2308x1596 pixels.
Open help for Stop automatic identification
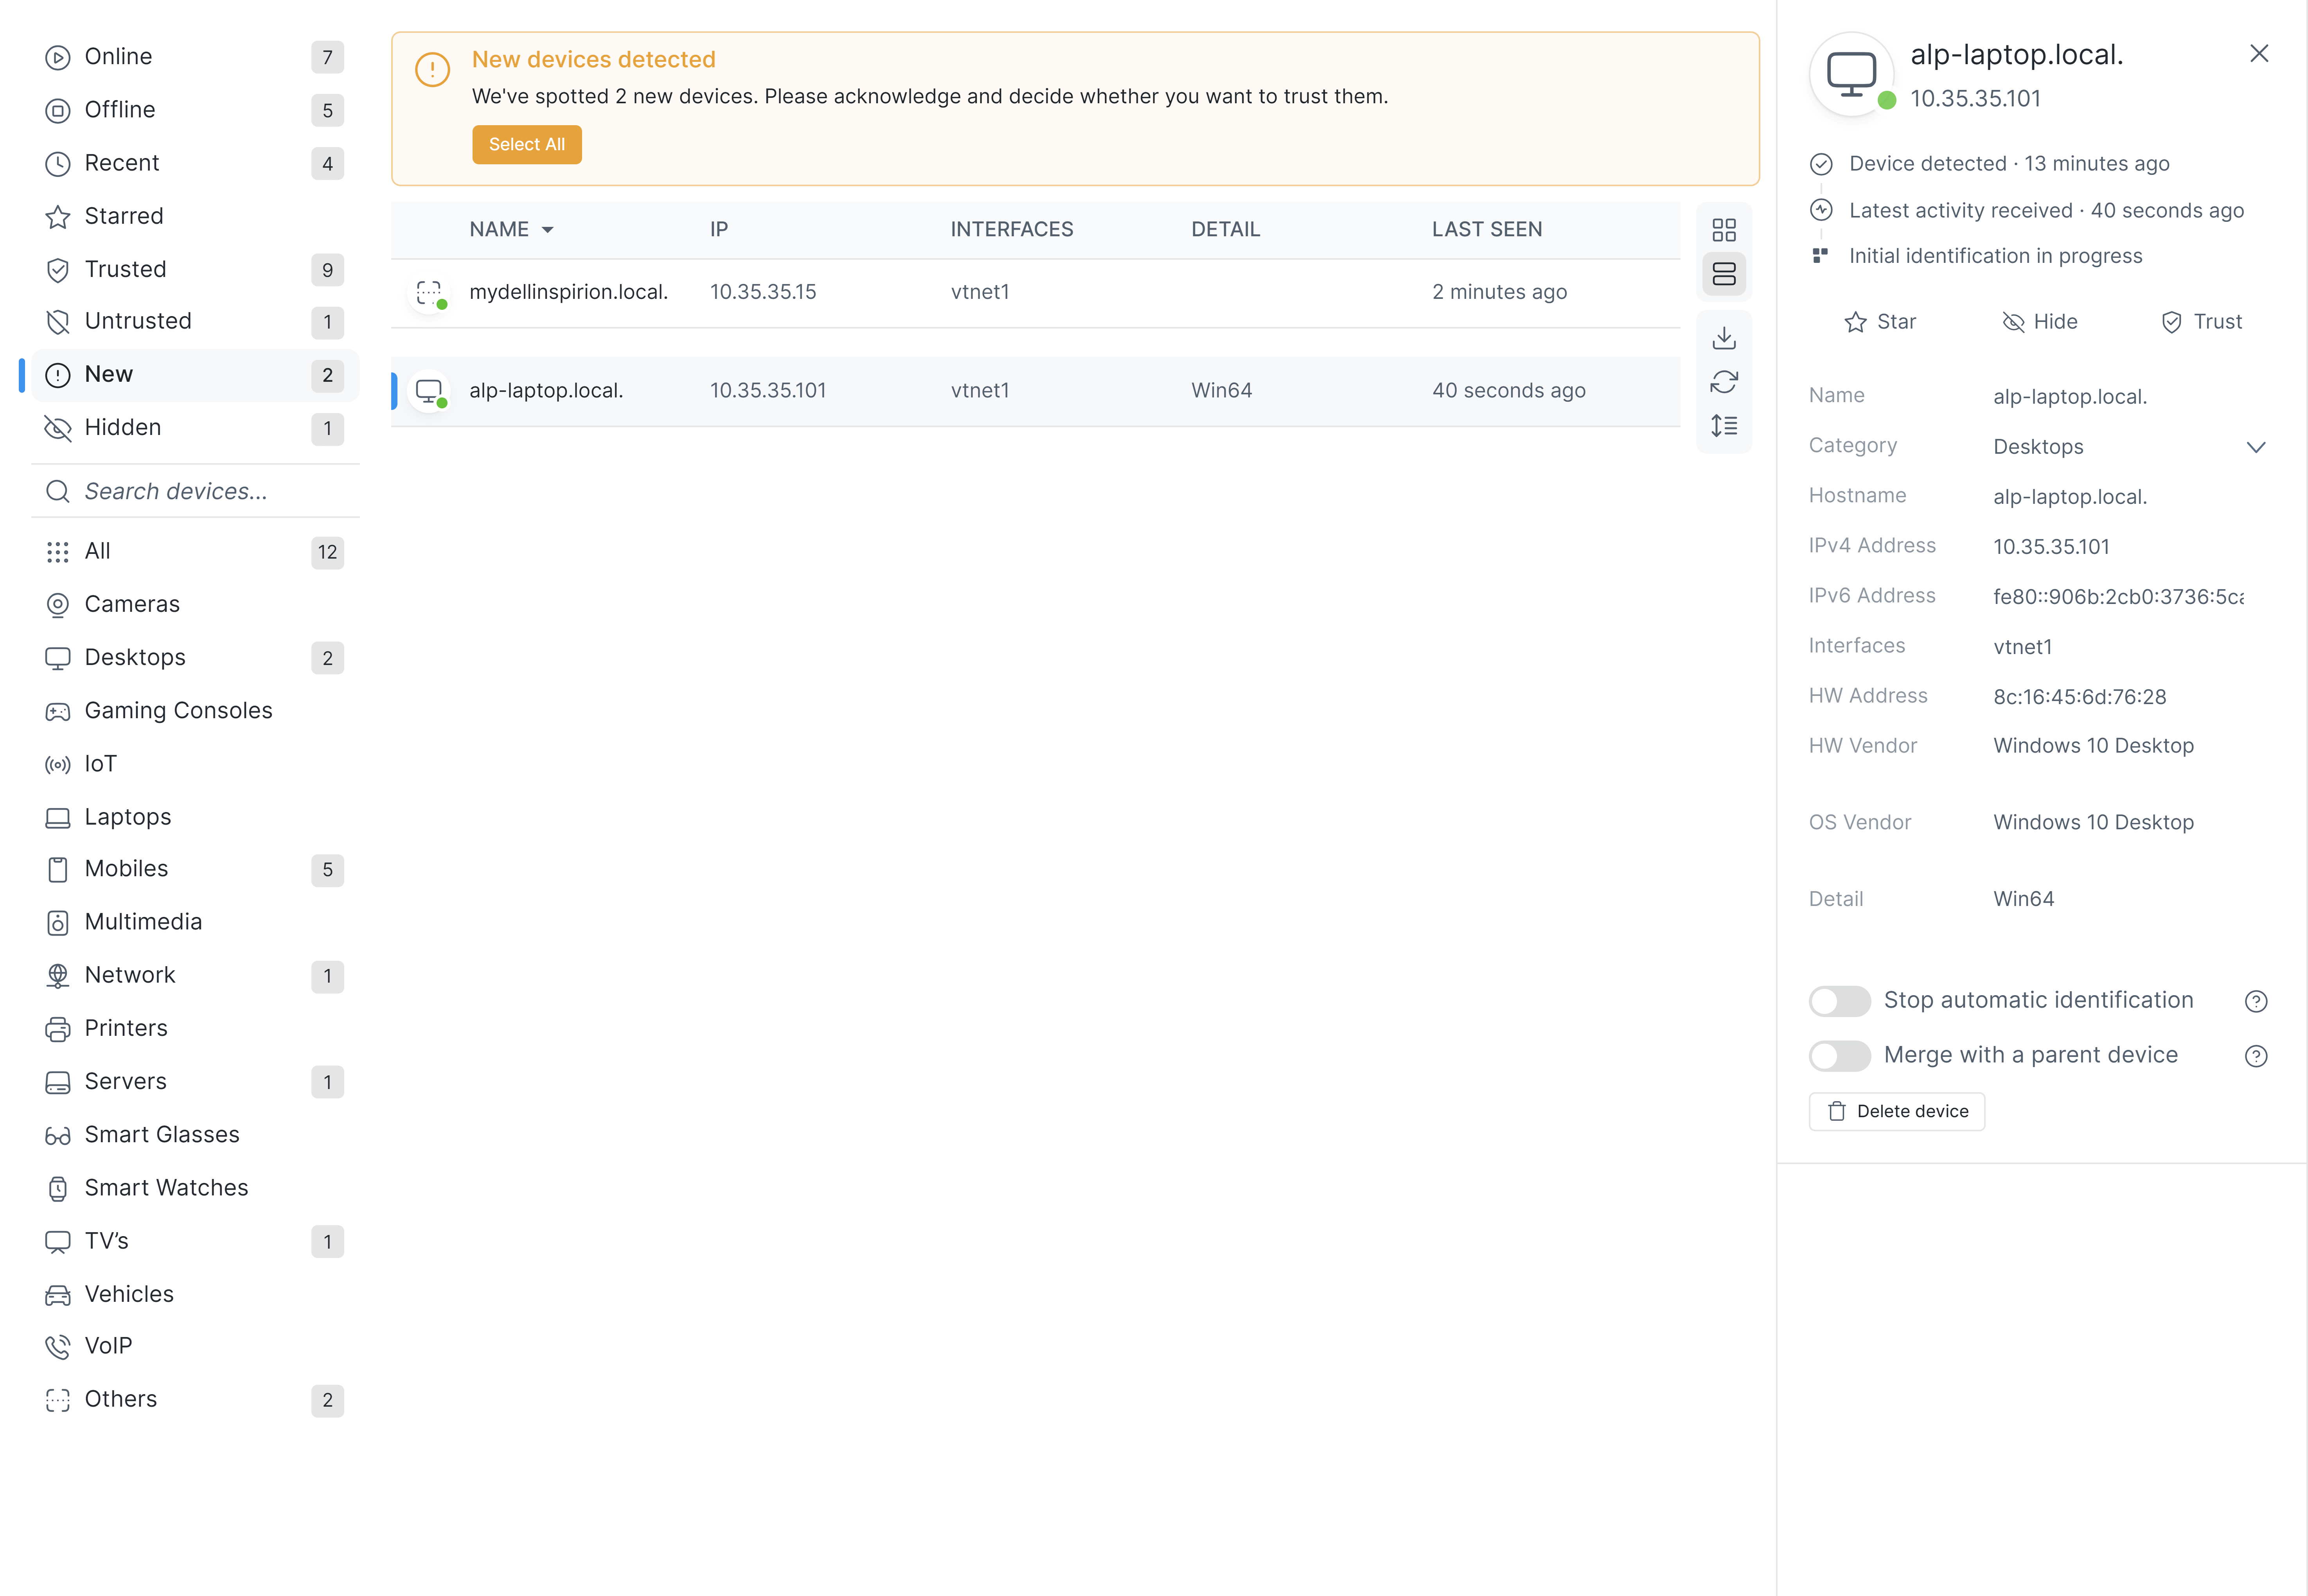pyautogui.click(x=2255, y=1001)
